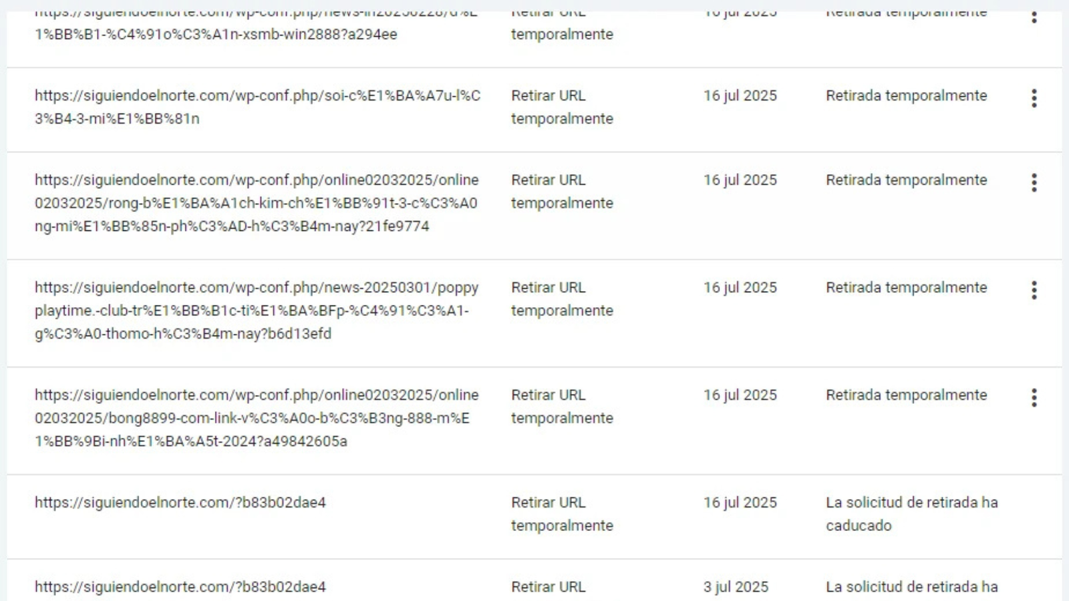Click 'Retirar URL temporalmente' in the rong-b row
Viewport: 1069px width, 601px height.
point(562,191)
